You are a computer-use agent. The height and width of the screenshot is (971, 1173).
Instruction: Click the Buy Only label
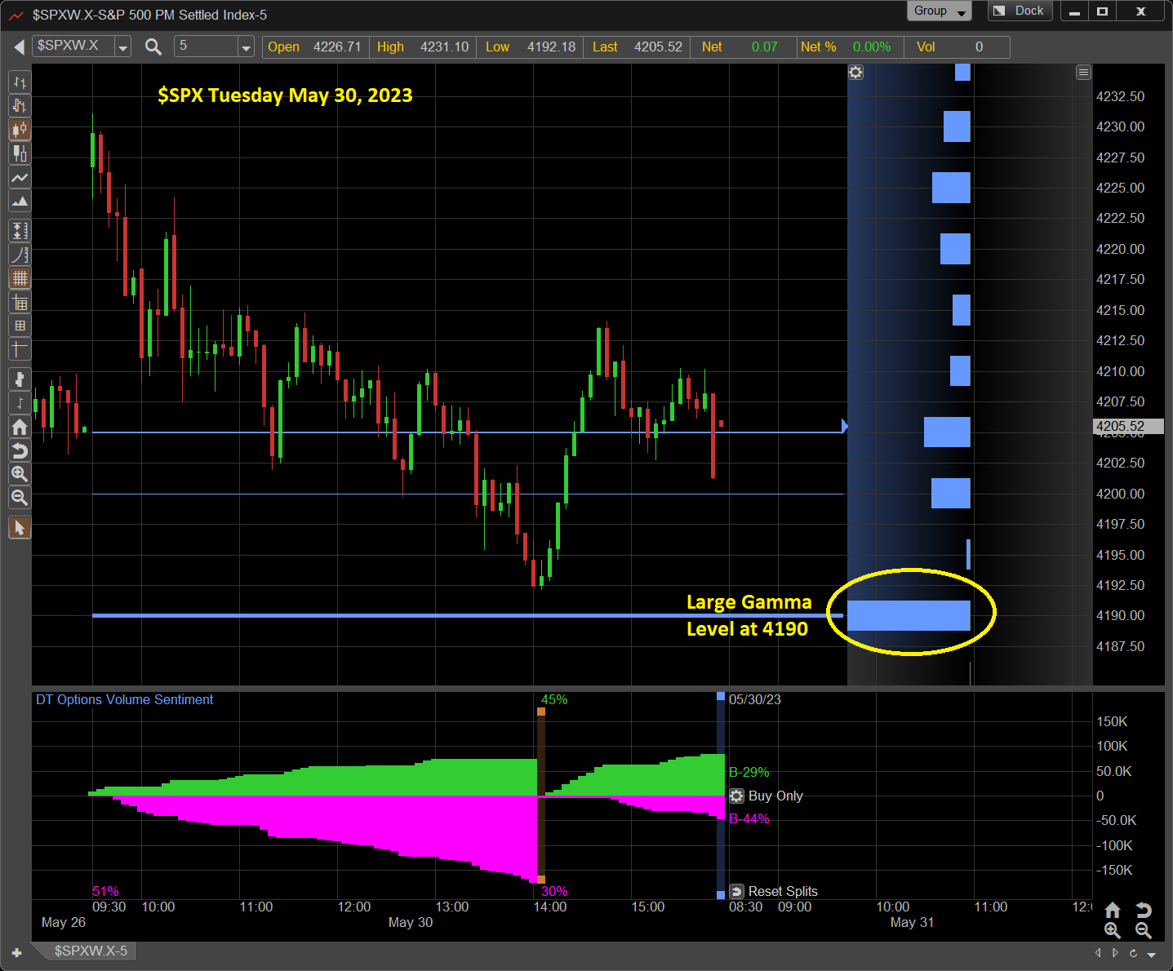(x=775, y=796)
